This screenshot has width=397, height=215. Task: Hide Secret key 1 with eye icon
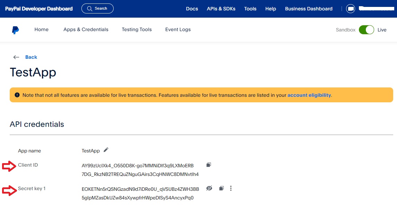pos(209,188)
